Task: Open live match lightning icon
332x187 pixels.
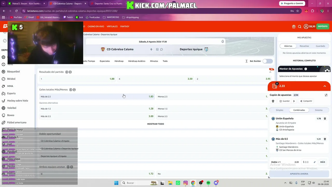Action: click(151, 49)
